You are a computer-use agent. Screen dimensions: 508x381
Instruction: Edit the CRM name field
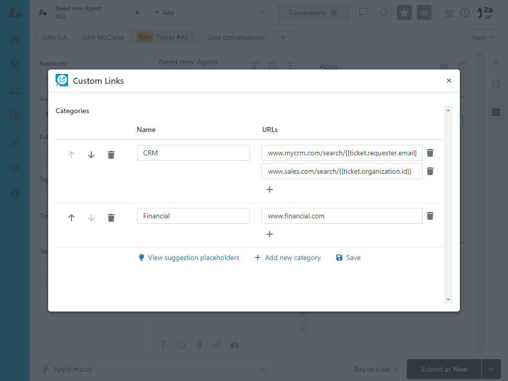click(x=193, y=153)
